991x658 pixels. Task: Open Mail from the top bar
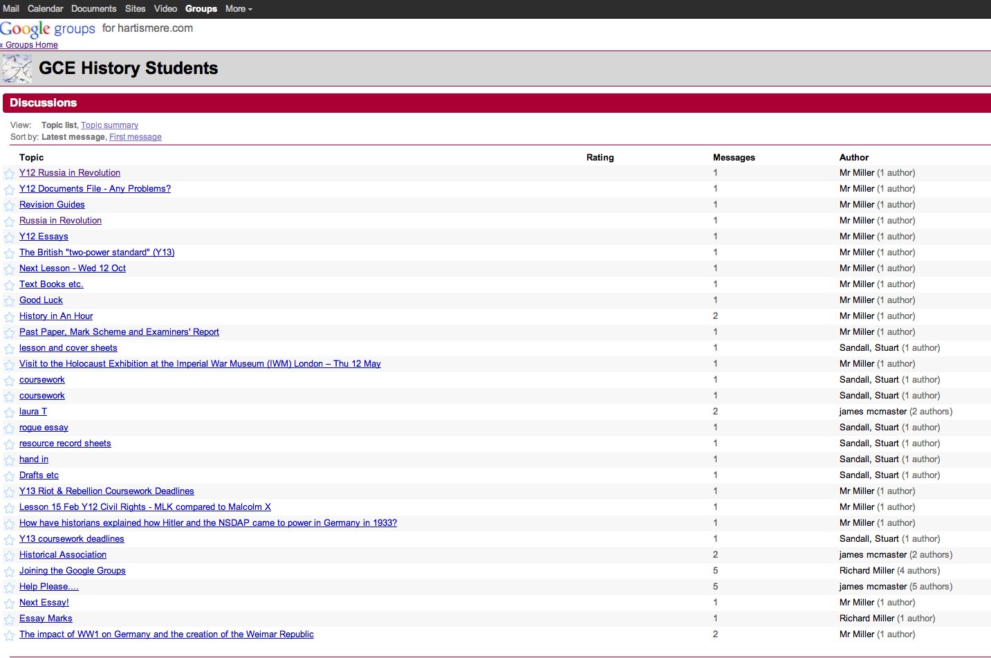click(11, 9)
